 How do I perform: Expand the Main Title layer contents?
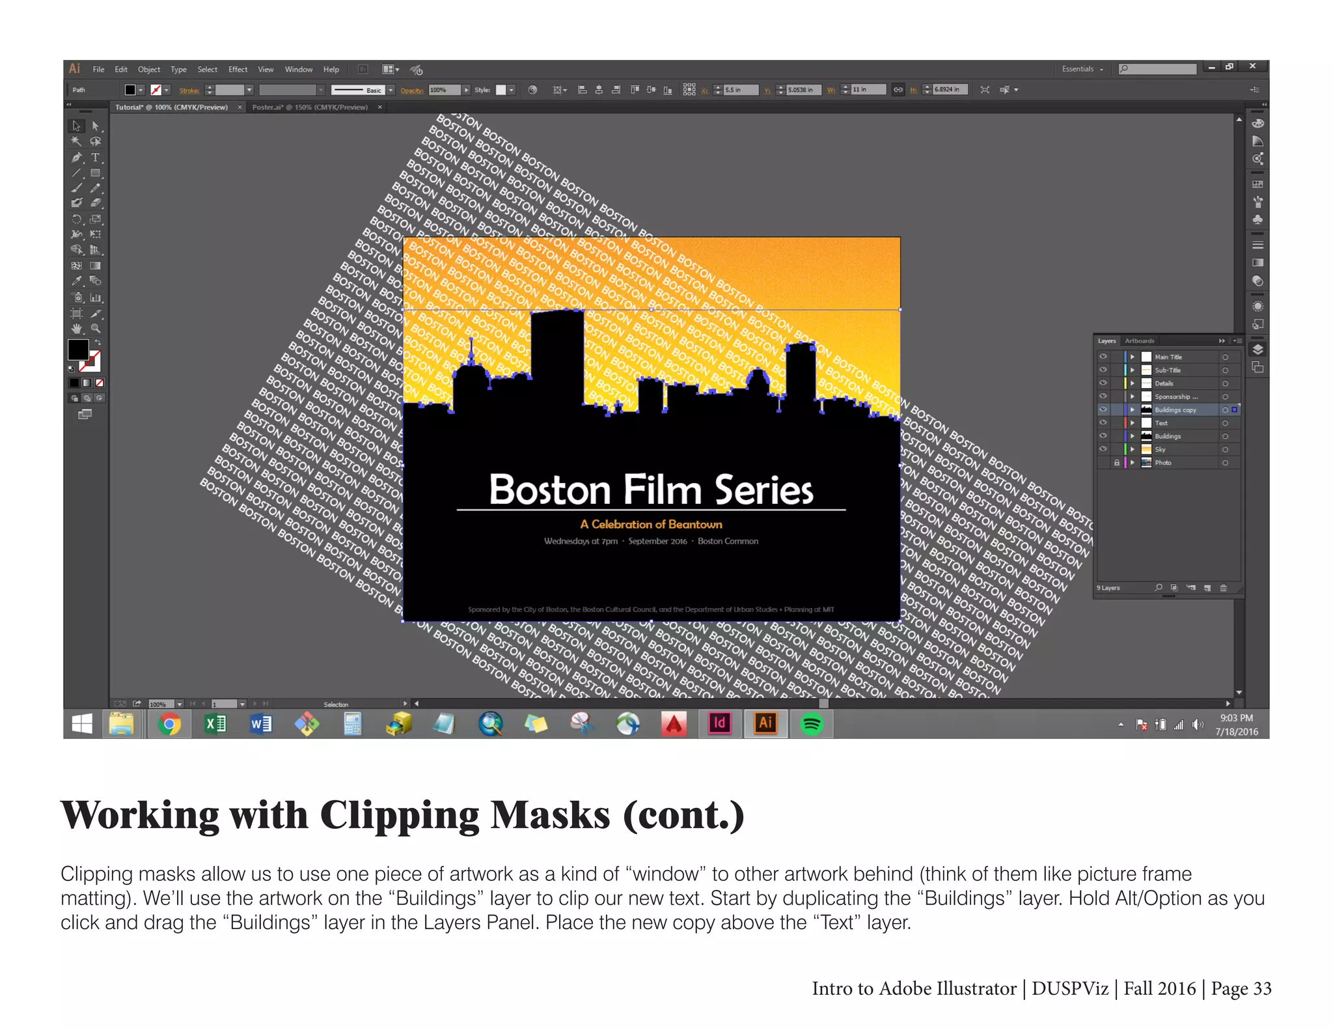click(x=1133, y=357)
